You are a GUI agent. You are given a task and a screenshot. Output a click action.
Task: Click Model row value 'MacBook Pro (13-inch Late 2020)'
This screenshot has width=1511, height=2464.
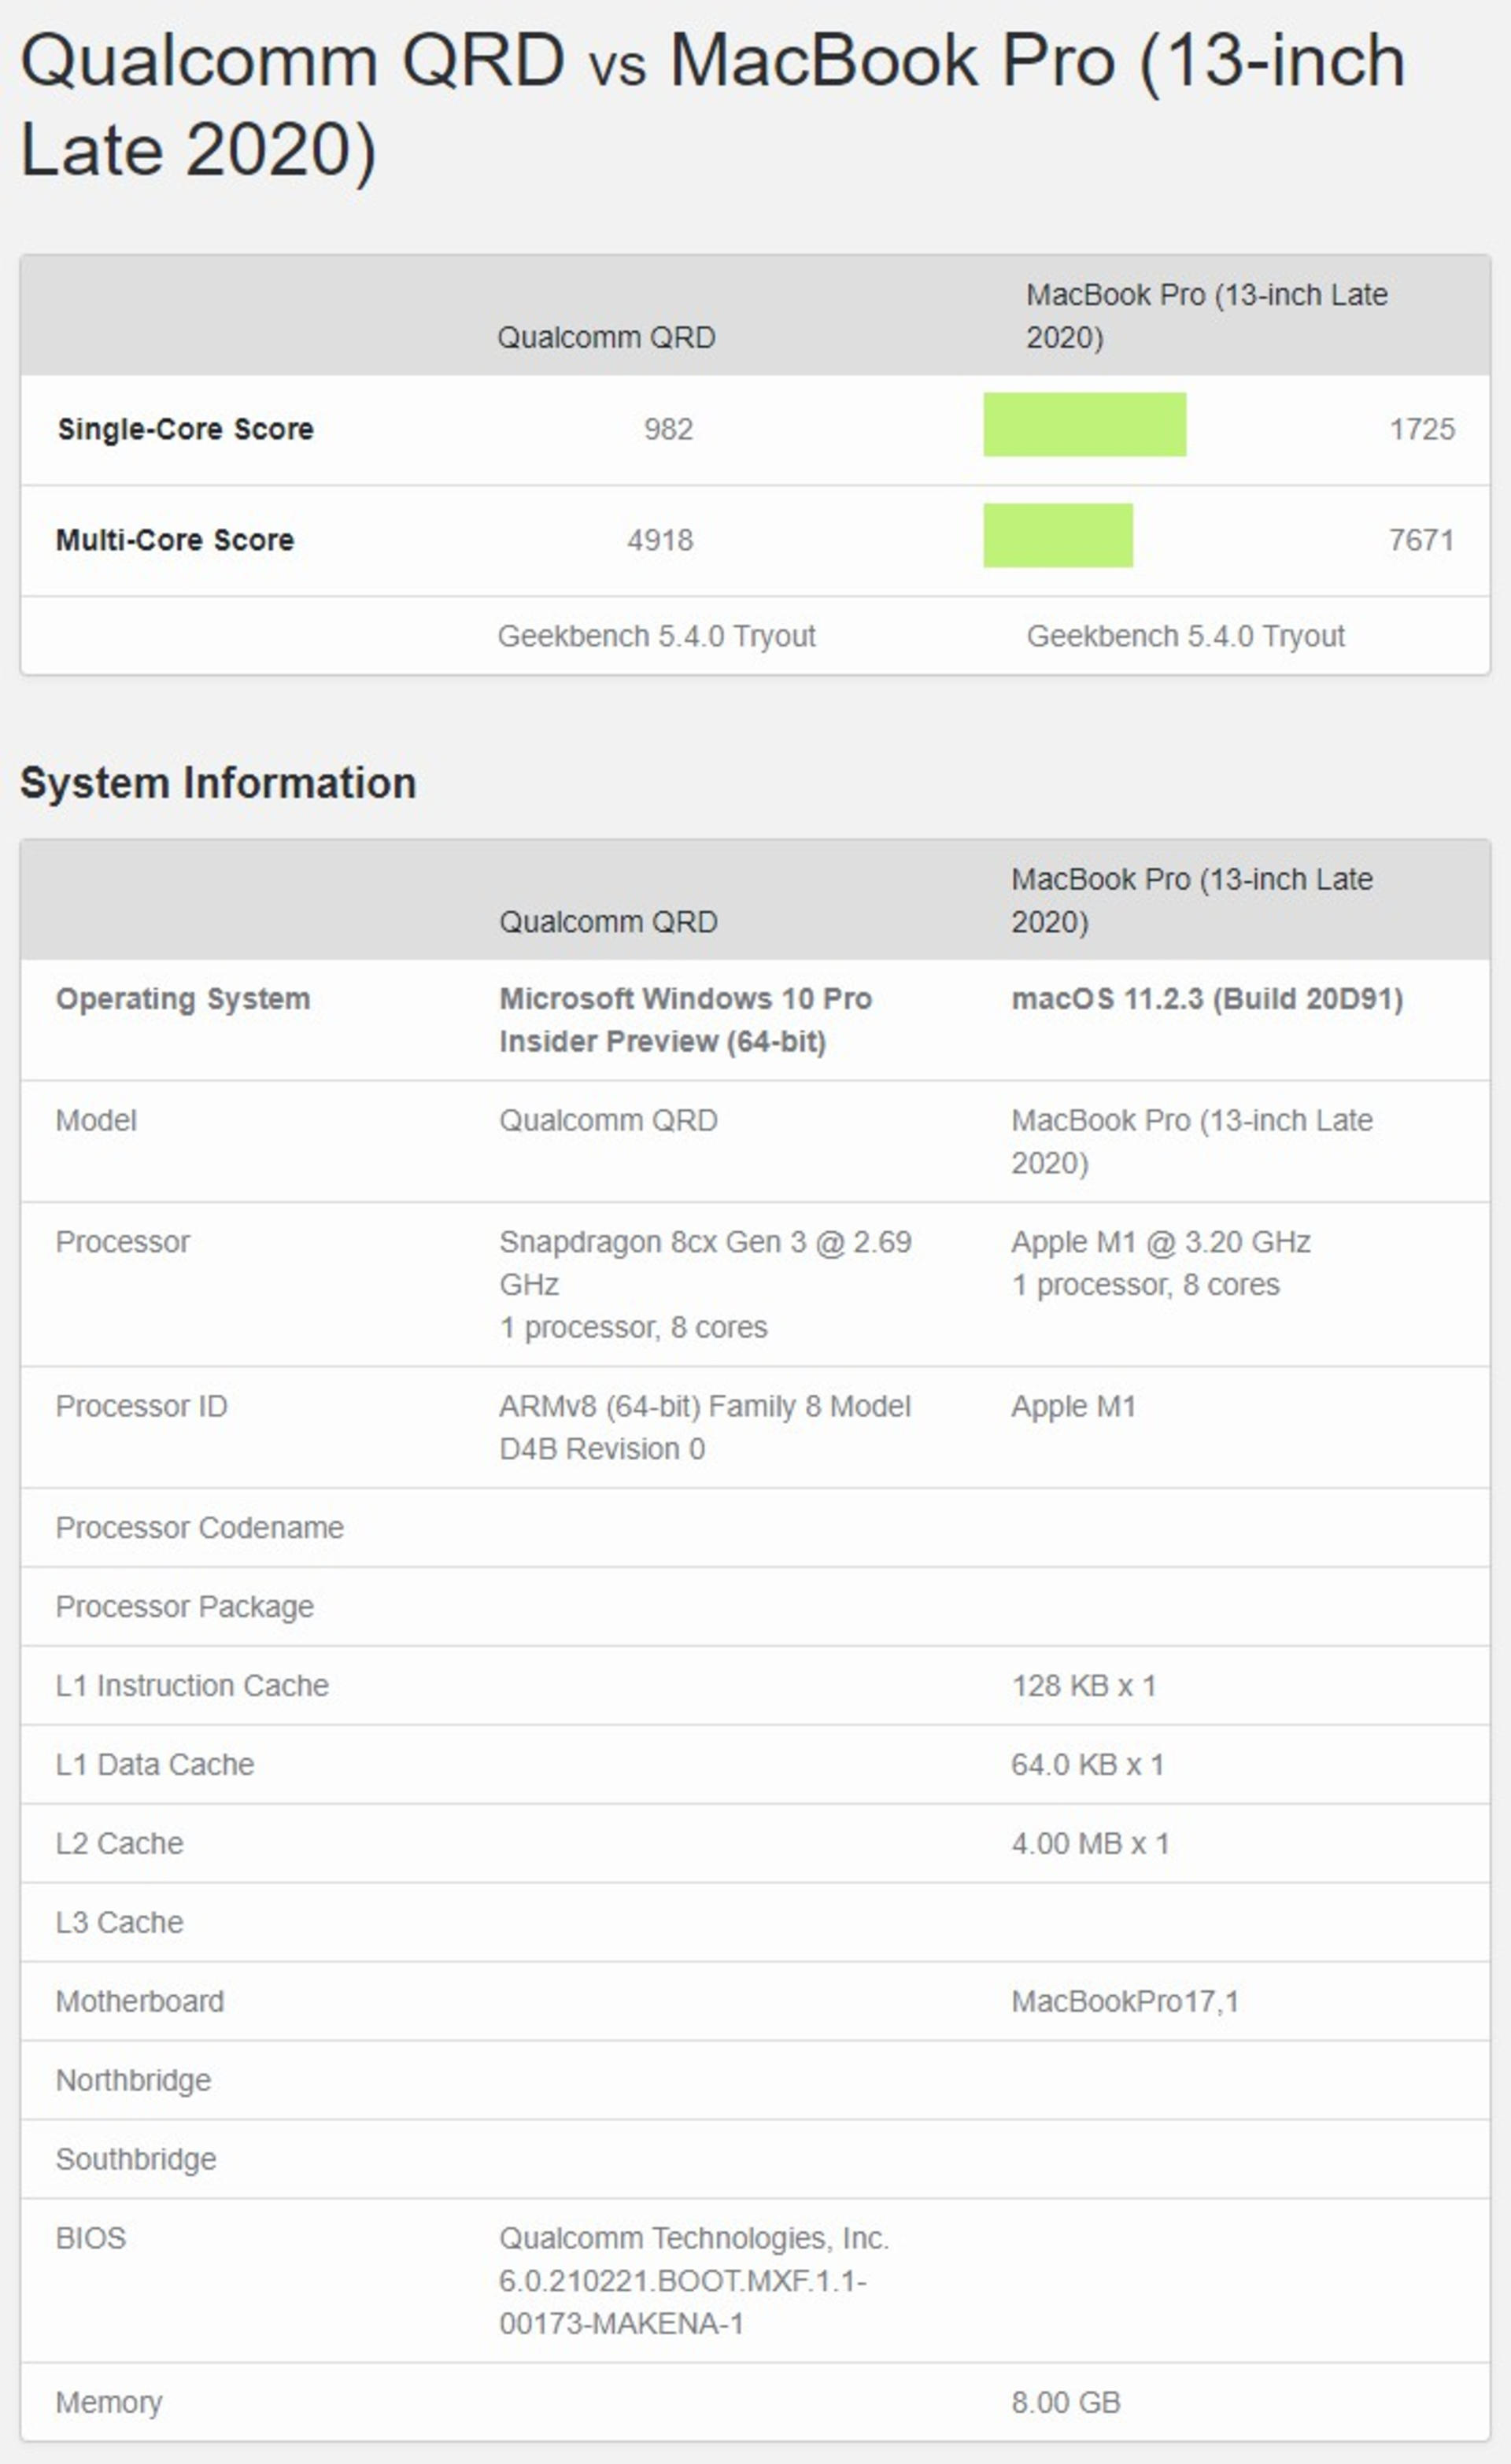pyautogui.click(x=1191, y=1142)
